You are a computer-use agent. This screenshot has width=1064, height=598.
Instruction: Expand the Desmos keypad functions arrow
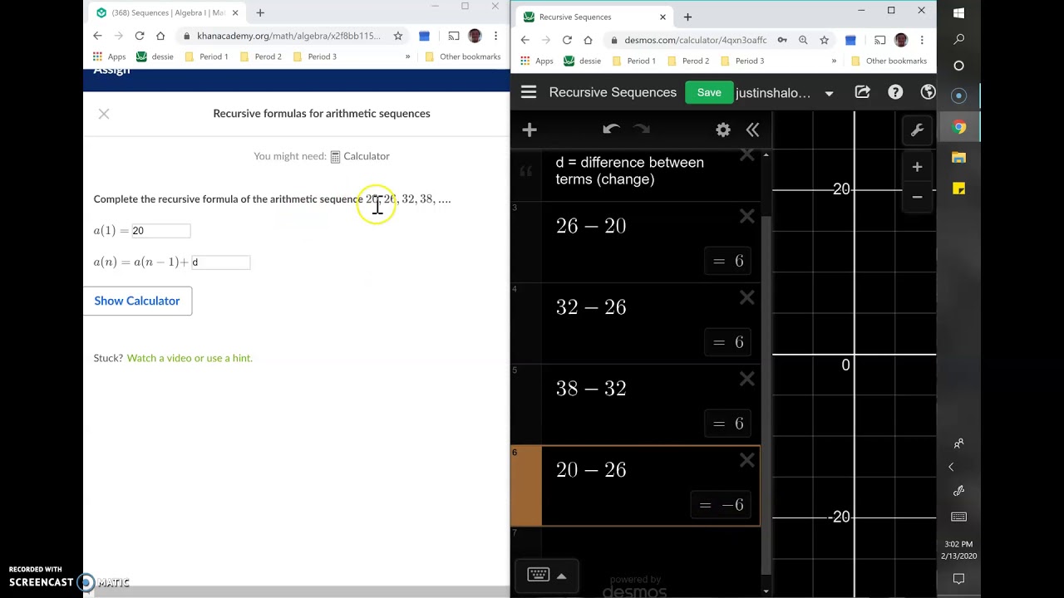pos(562,576)
